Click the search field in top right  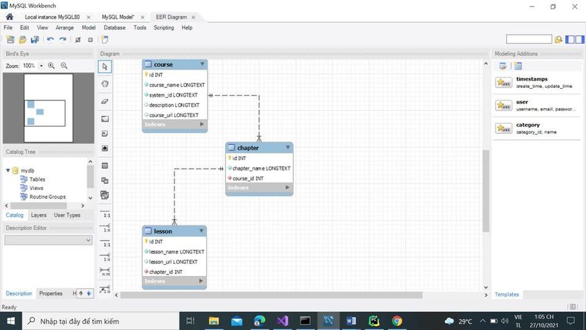[529, 39]
